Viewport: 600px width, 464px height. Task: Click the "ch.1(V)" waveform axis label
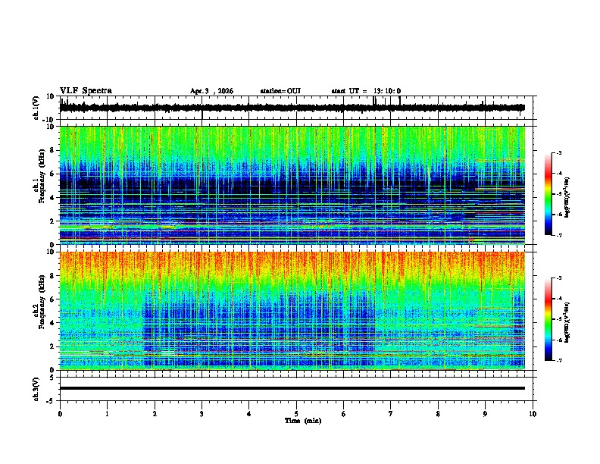[36, 108]
